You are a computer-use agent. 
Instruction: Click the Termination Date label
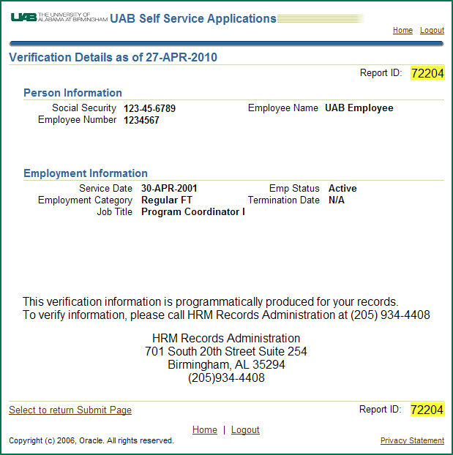pyautogui.click(x=283, y=200)
